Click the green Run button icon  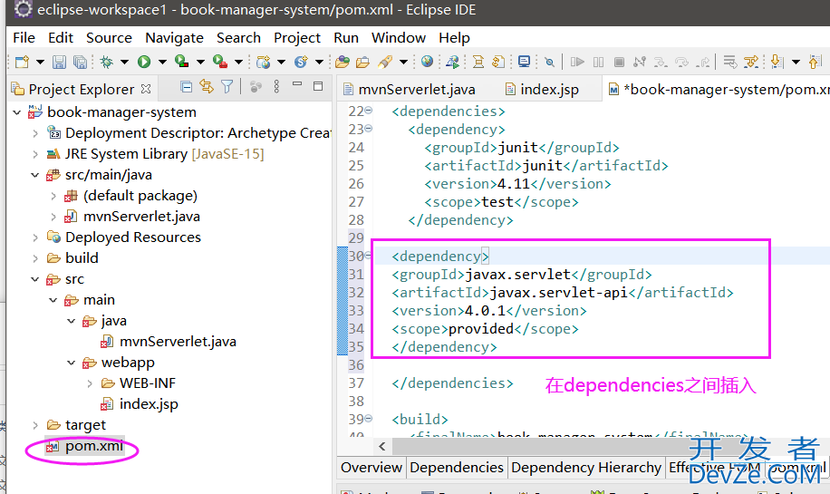point(144,62)
